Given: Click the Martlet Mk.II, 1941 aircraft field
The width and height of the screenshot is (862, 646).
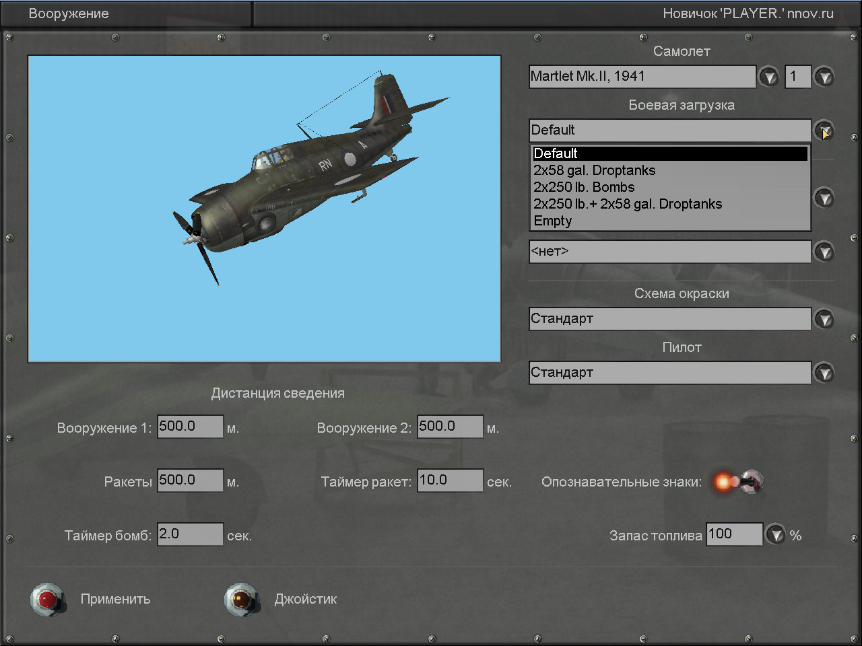Looking at the screenshot, I should click(x=642, y=77).
